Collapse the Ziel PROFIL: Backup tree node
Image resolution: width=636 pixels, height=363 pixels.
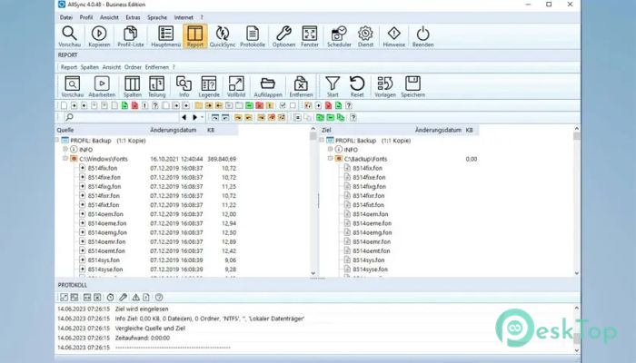(322, 140)
